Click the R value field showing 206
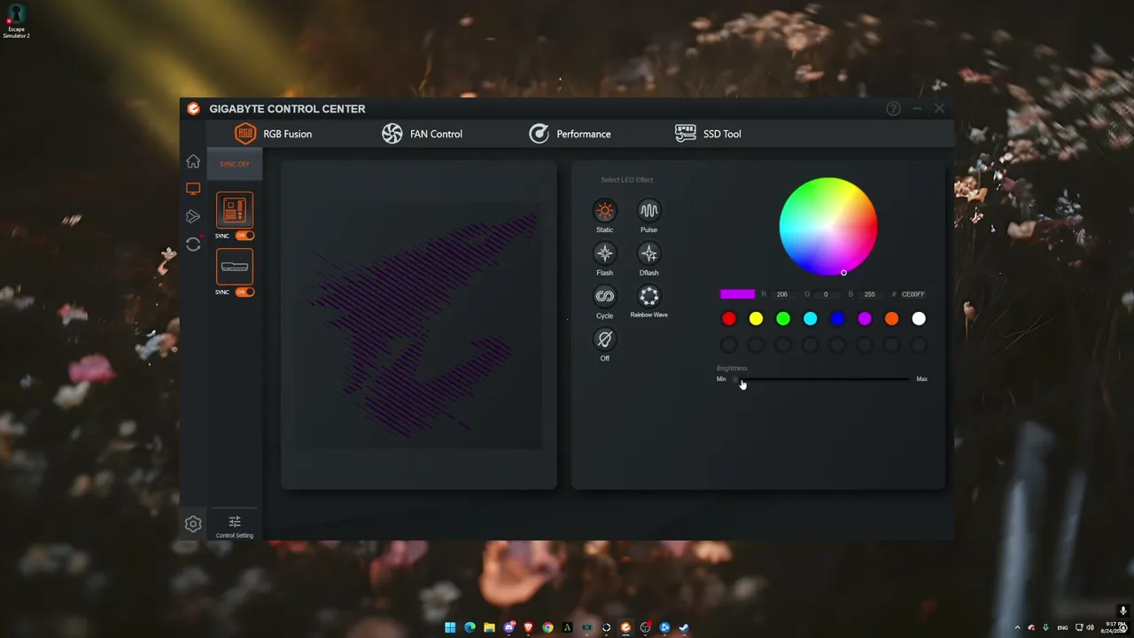 coord(782,294)
